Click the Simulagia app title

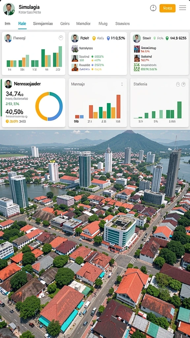point(29,7)
